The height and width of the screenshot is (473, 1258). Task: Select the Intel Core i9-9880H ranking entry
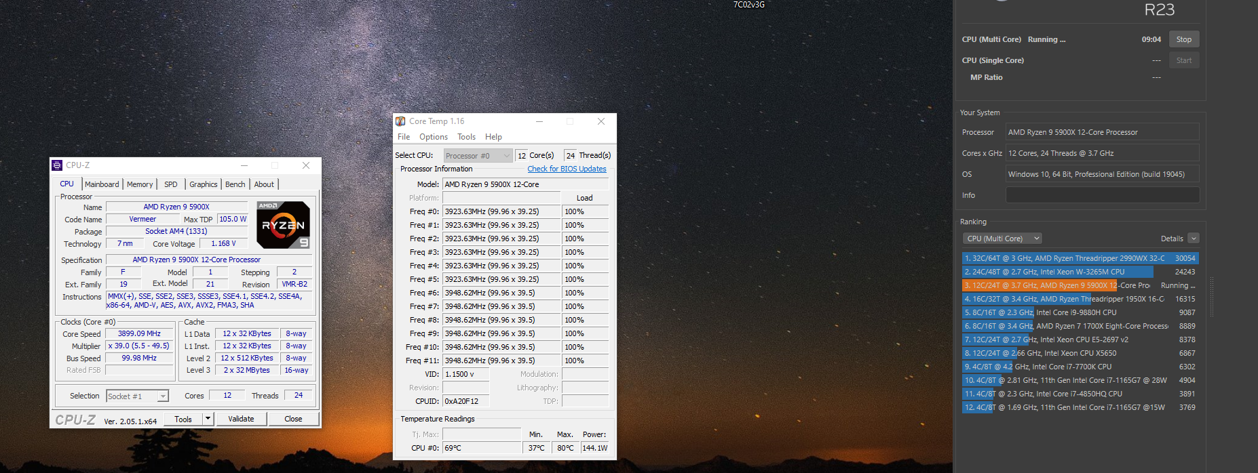point(1080,312)
